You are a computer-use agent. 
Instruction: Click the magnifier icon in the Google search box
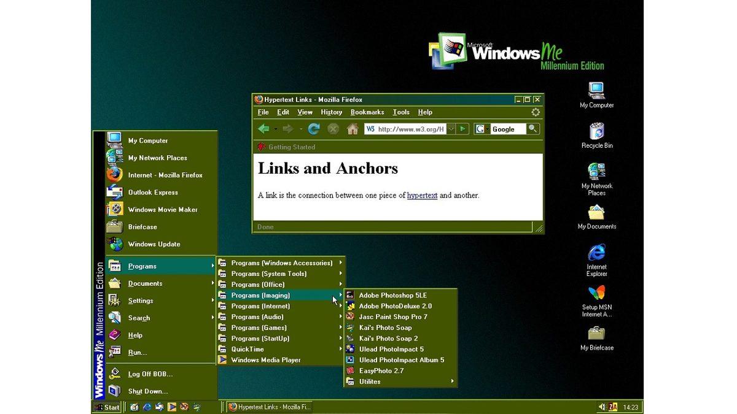coord(531,129)
